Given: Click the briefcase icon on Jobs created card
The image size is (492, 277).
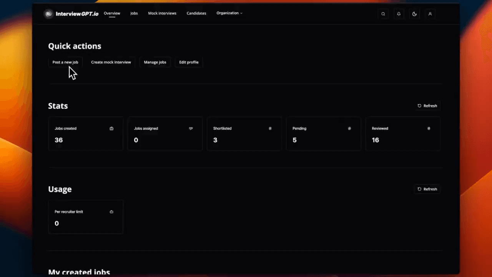Looking at the screenshot, I should 111,128.
